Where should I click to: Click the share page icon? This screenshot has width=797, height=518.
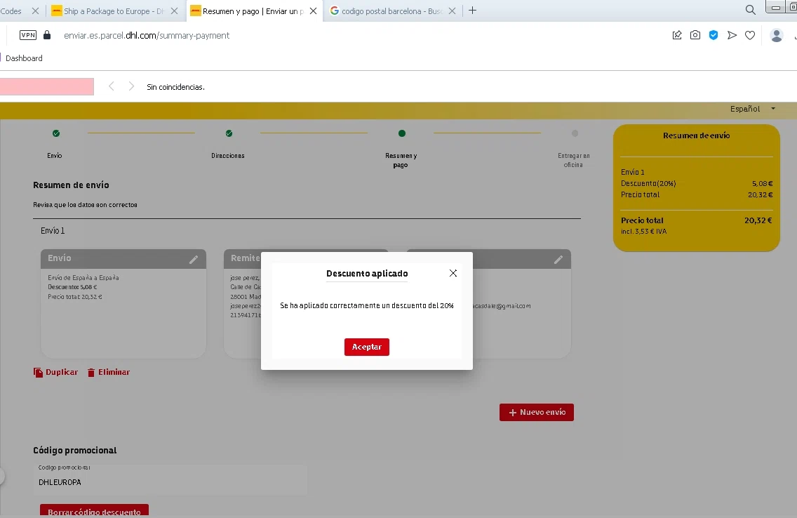point(676,35)
